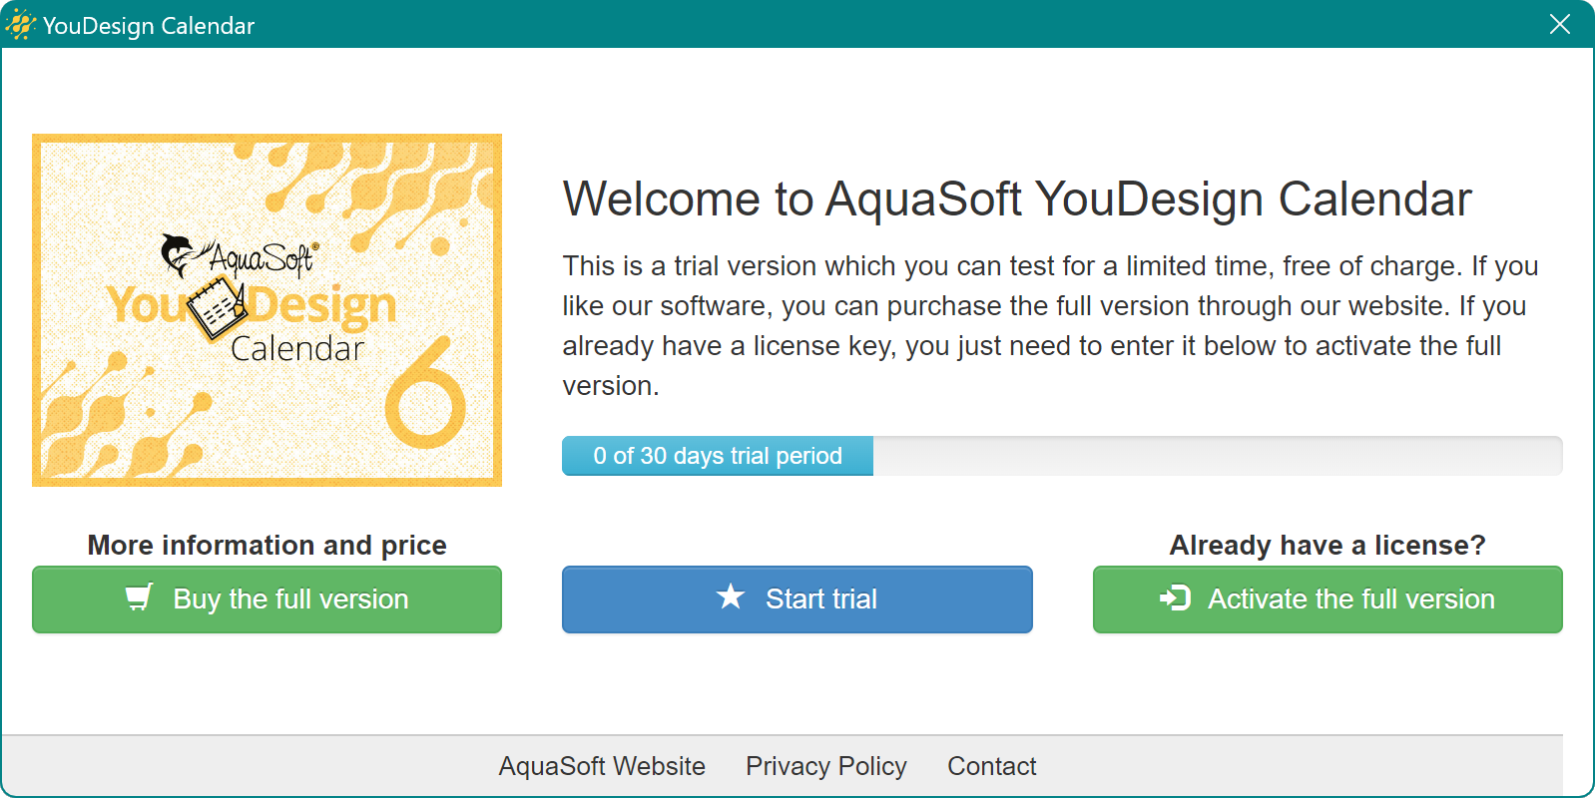Click the trial version description paragraph
Image resolution: width=1595 pixels, height=798 pixels.
click(1048, 325)
